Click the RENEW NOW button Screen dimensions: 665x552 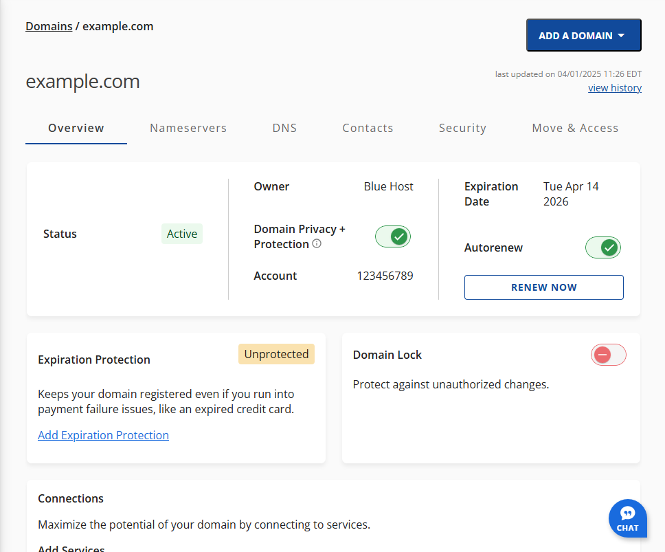(543, 287)
